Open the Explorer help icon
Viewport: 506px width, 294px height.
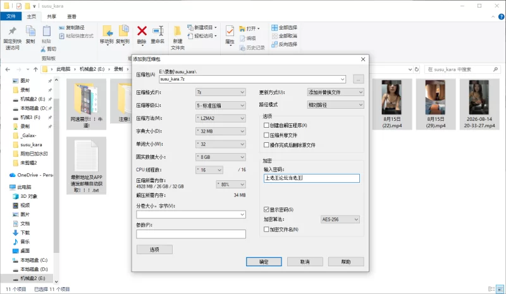502,16
